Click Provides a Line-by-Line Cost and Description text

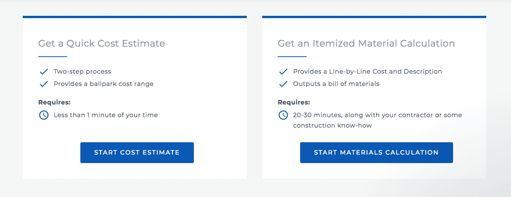click(x=367, y=72)
